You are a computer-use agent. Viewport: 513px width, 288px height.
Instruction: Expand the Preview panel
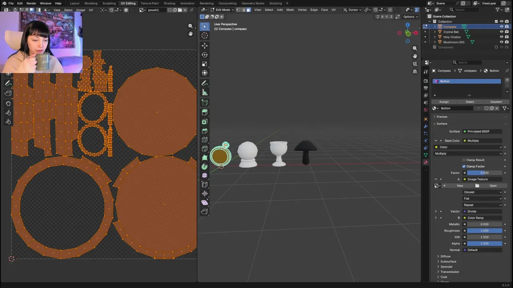coord(442,117)
